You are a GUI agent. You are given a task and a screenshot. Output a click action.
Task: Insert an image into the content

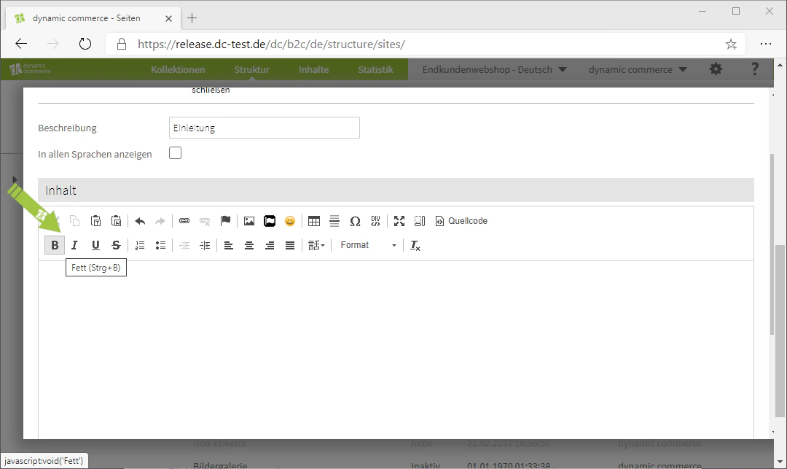249,221
